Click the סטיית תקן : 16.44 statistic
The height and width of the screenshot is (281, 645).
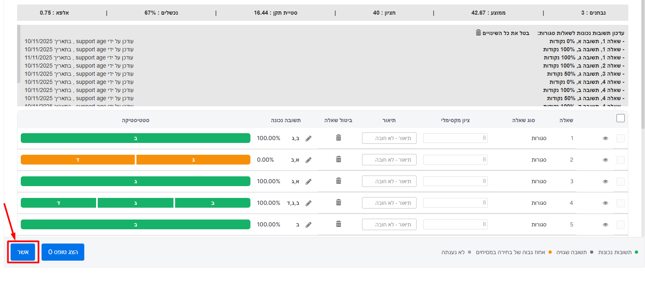pyautogui.click(x=276, y=13)
